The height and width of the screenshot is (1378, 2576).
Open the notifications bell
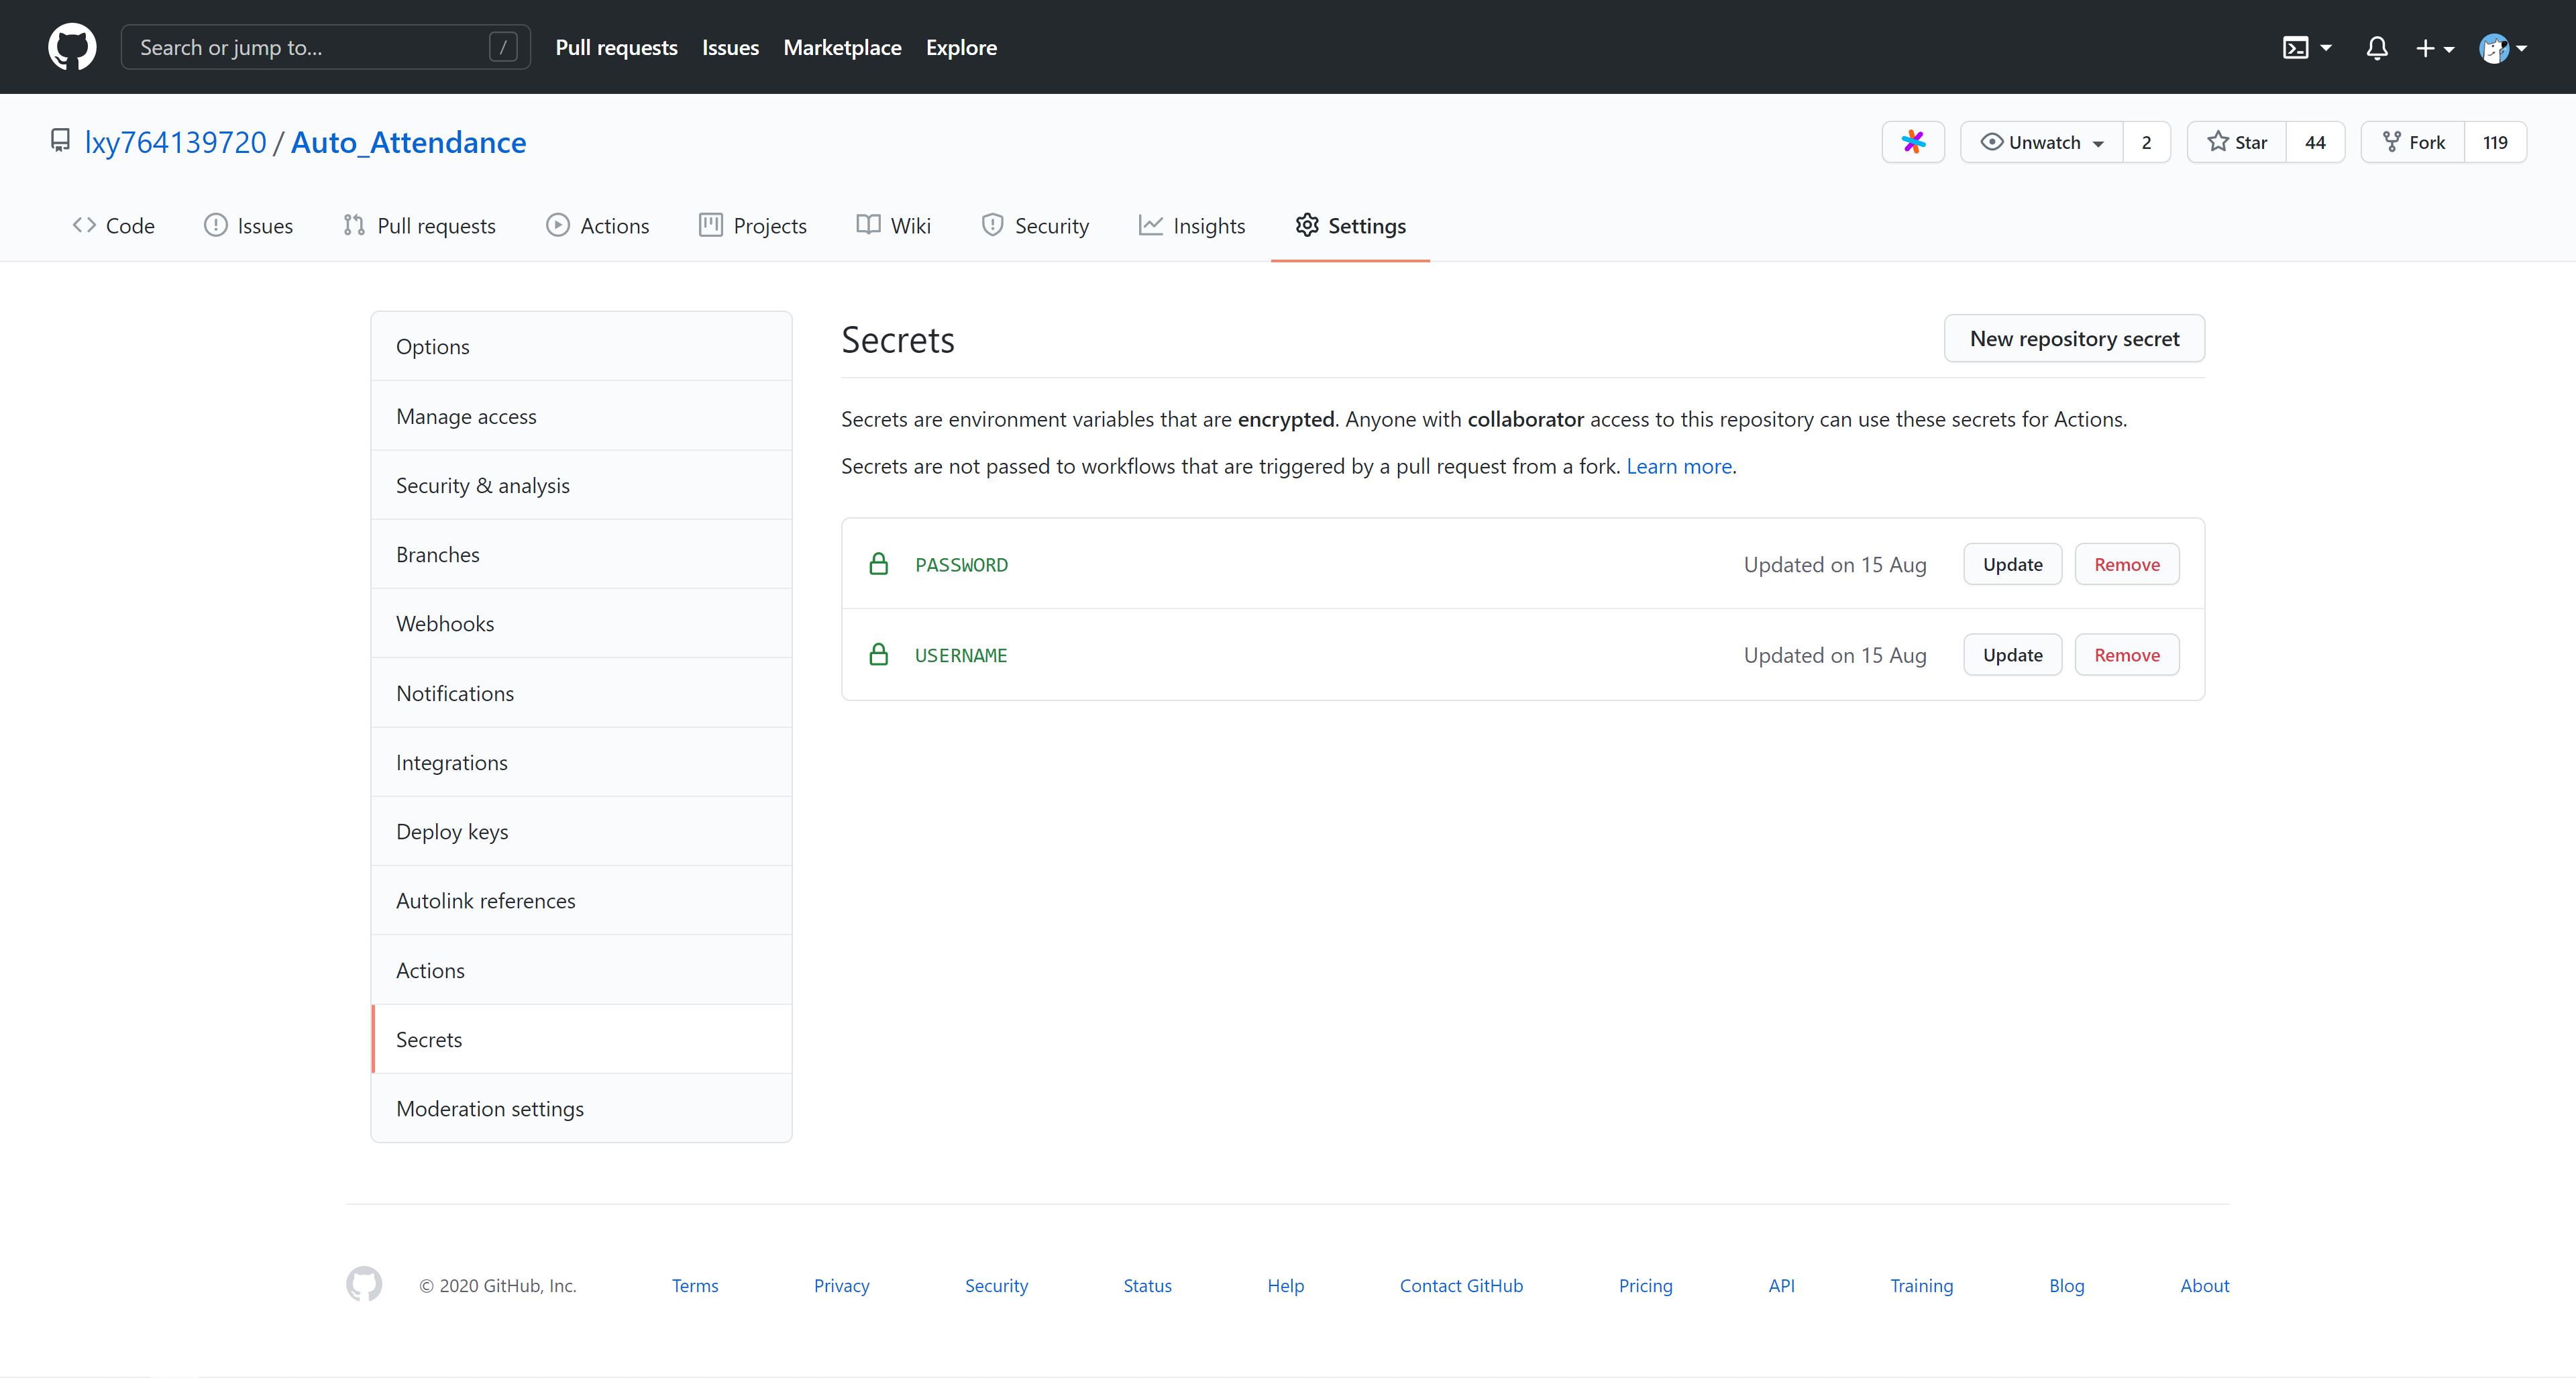pos(2377,47)
